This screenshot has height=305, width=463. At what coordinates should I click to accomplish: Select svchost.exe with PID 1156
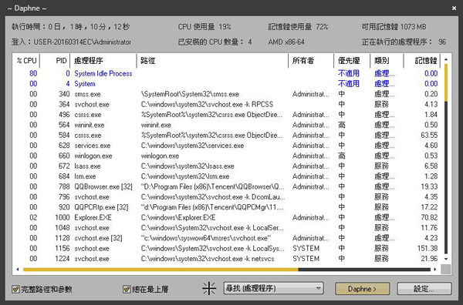[227, 249]
